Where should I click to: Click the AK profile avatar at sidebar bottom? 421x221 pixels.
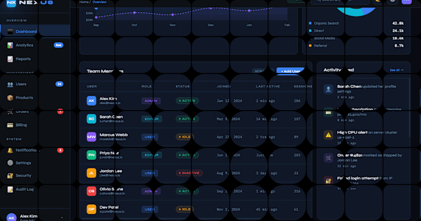[12, 217]
